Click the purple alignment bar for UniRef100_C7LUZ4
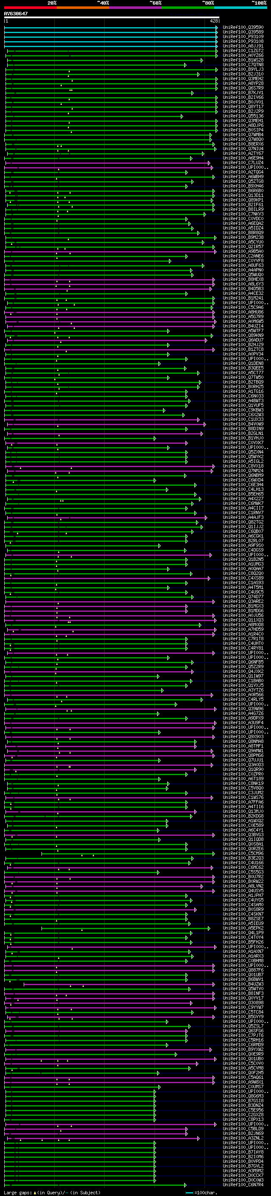This screenshot has width=271, height=1196. tap(108, 162)
